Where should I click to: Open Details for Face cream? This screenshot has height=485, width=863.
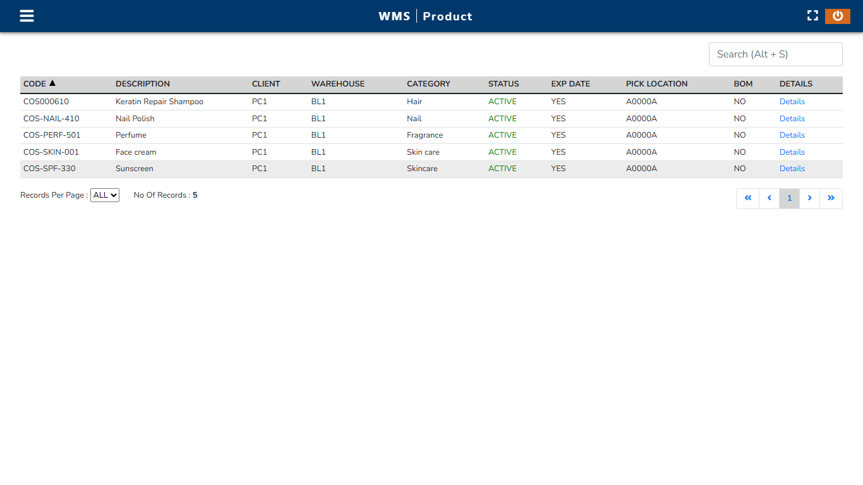pos(792,152)
